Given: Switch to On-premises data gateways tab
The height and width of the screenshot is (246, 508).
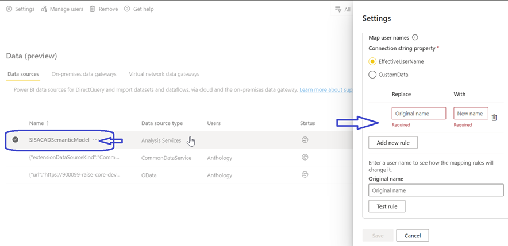Looking at the screenshot, I should point(84,74).
